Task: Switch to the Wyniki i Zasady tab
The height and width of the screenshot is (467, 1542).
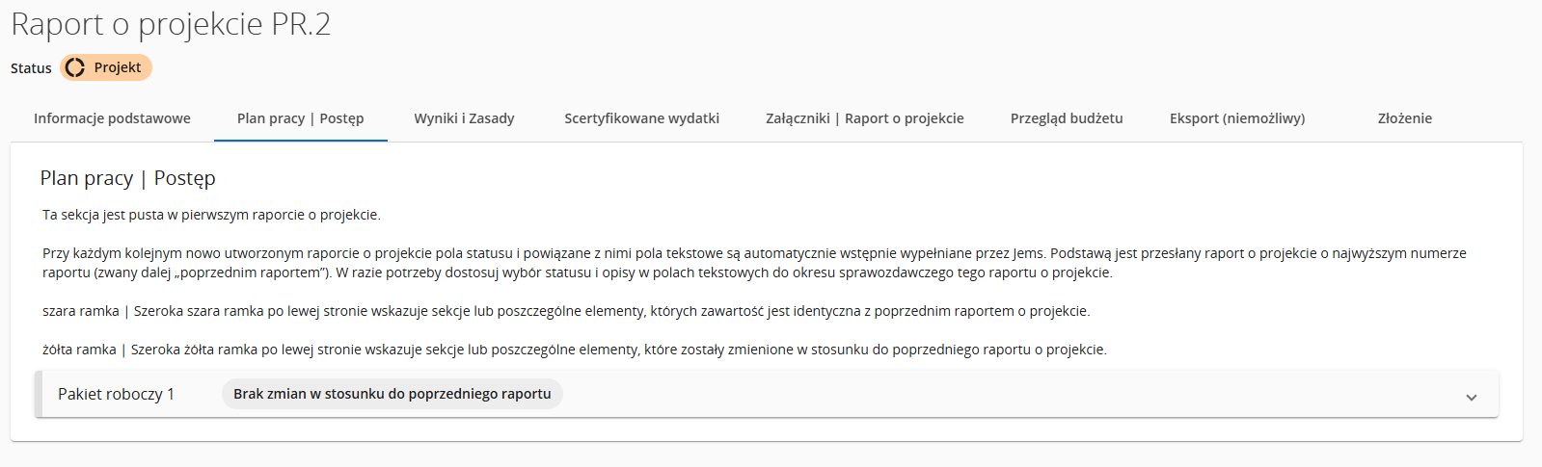Action: coord(464,118)
